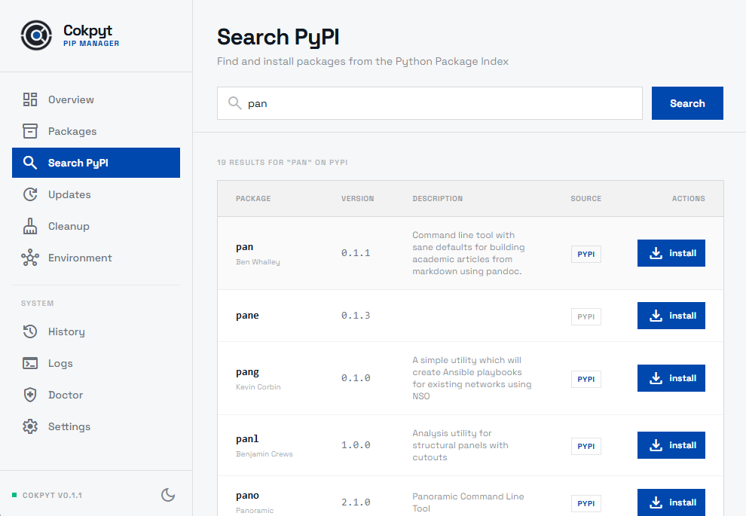Open the pan package by Ben Whalley
The image size is (746, 516).
tap(244, 246)
